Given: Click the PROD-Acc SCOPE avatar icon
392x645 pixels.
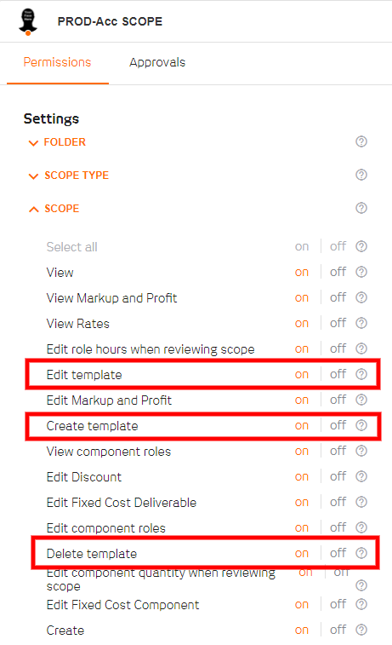Looking at the screenshot, I should [x=28, y=21].
